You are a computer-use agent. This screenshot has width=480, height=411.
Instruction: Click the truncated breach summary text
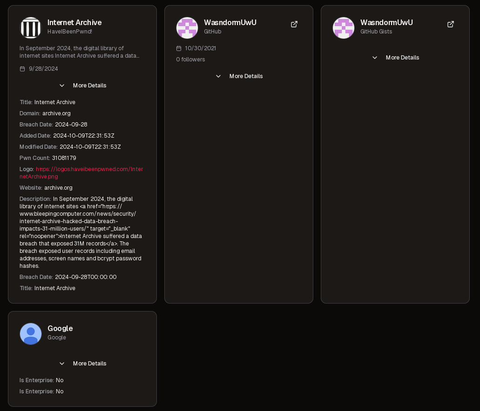(x=79, y=52)
